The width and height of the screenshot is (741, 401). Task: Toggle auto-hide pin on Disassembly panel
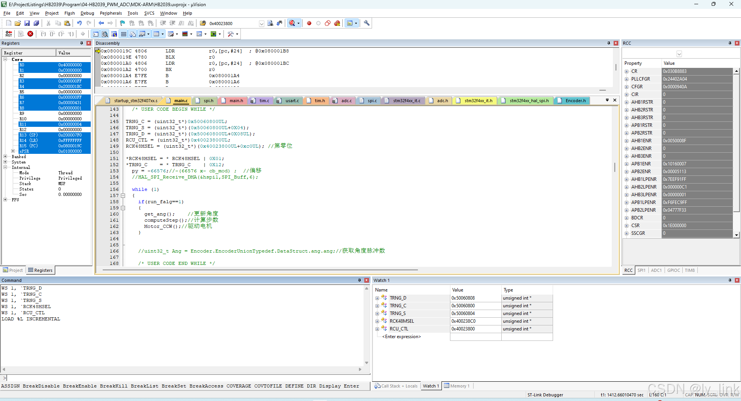(609, 43)
